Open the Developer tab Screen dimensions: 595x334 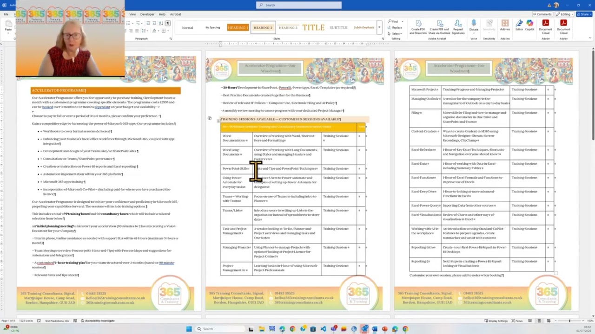pyautogui.click(x=147, y=14)
